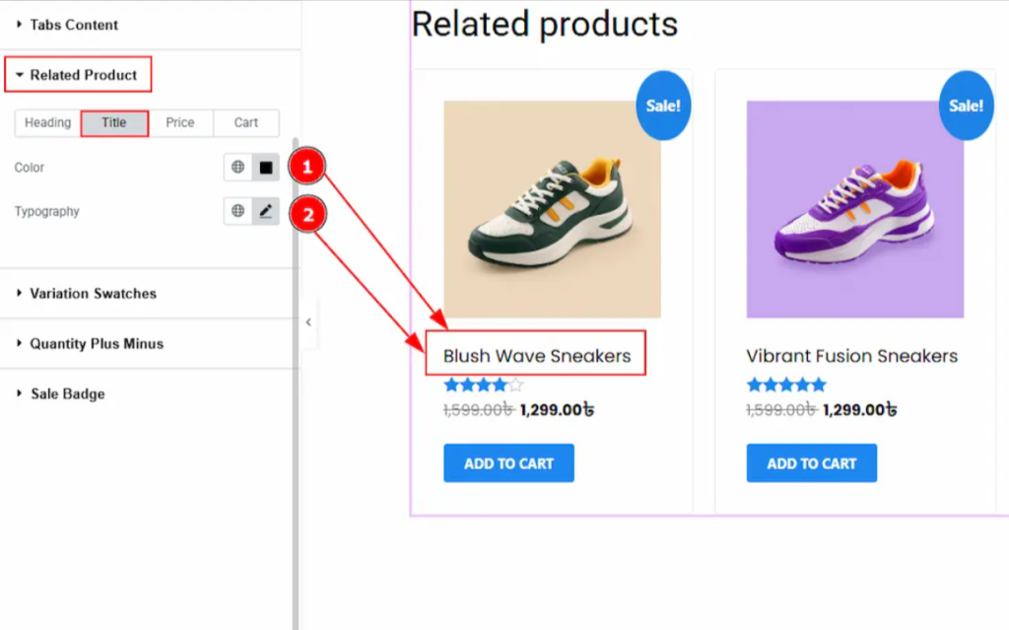
Task: Click the Sale! badge on Vibrant Fusion Sneakers
Action: click(x=966, y=105)
